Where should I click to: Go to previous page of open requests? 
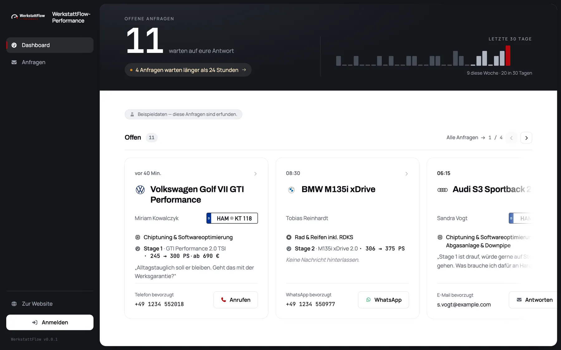click(x=511, y=138)
